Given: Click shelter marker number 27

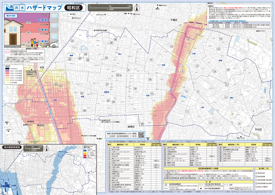Looking at the screenshot, I should [107, 58].
